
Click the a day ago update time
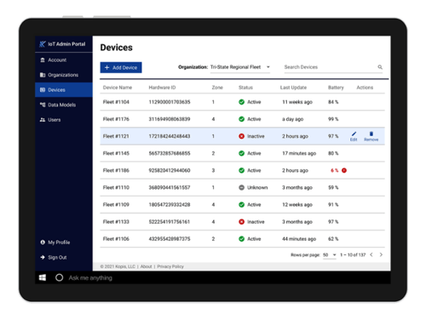pos(292,119)
